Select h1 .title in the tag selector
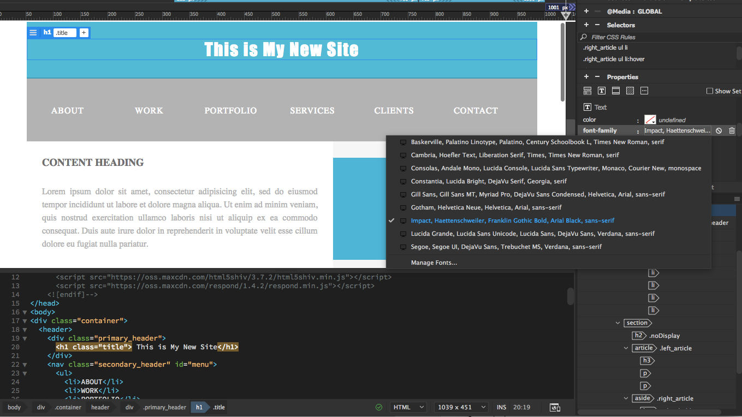 click(208, 407)
